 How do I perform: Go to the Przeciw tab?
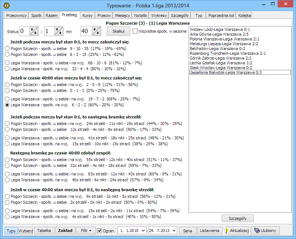pos(104,15)
